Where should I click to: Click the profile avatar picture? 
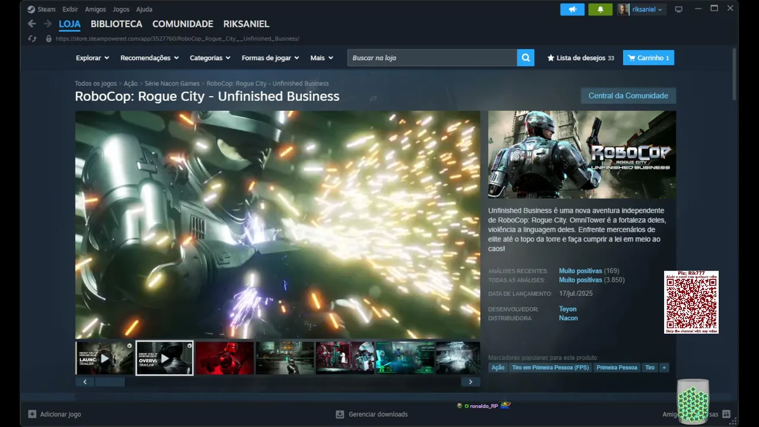[x=623, y=9]
